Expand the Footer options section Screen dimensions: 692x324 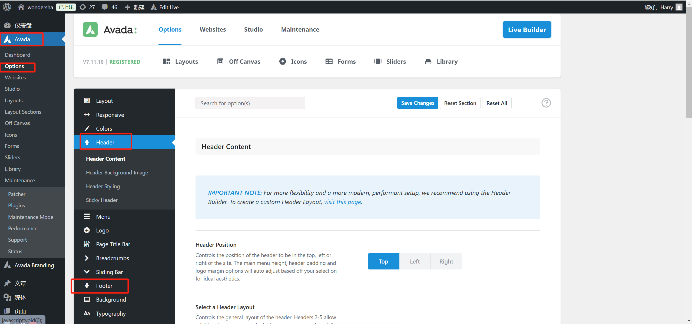(104, 286)
